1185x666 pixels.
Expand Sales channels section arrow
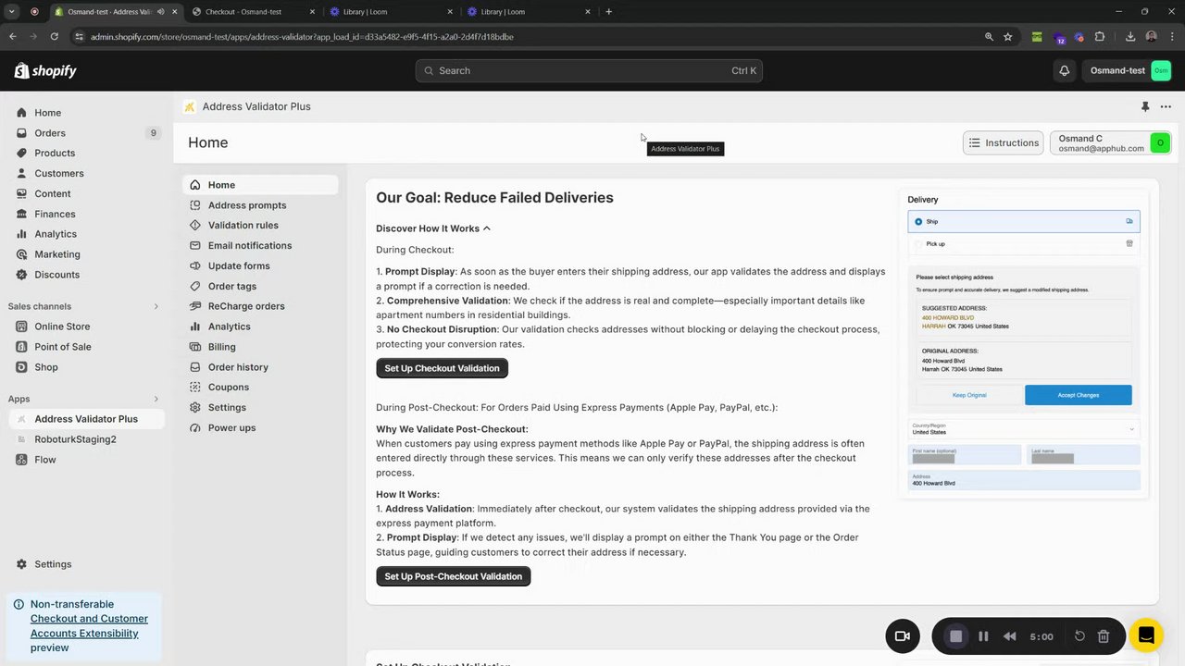click(156, 306)
